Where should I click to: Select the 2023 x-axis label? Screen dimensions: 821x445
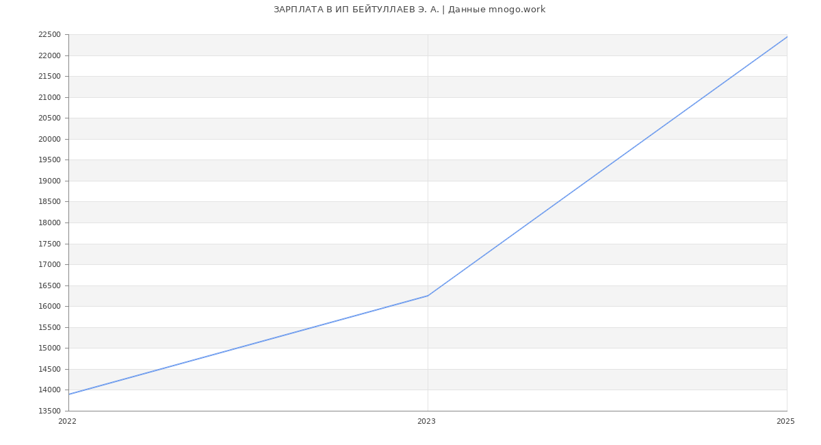tap(426, 422)
